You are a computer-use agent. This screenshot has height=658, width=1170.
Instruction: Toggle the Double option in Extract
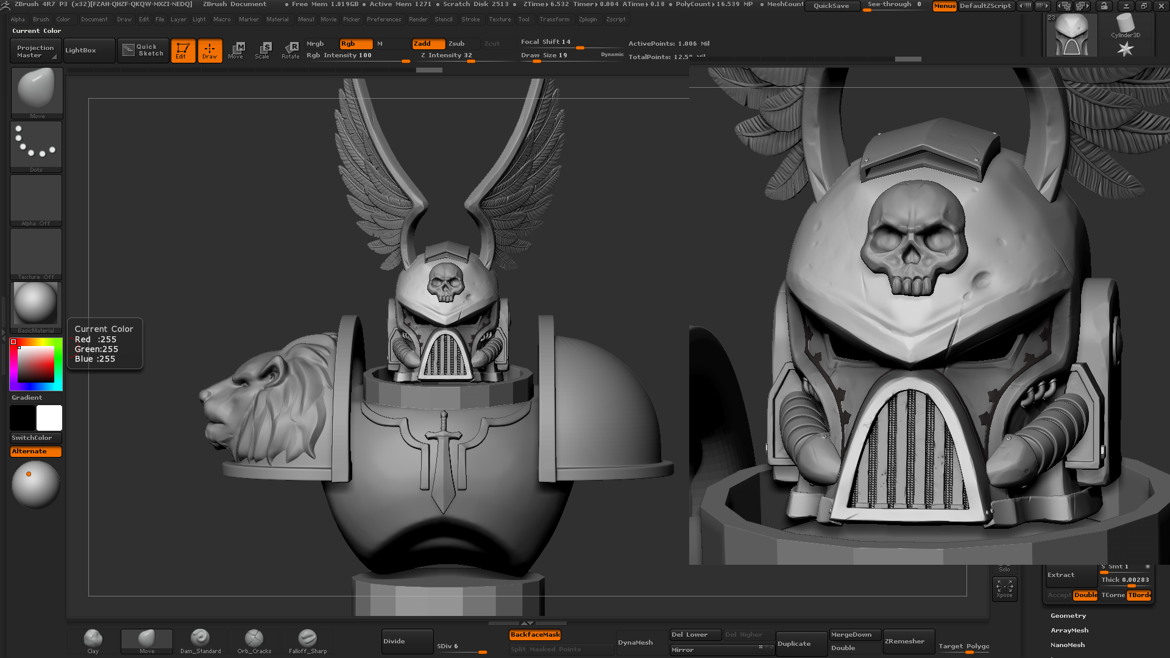tap(1085, 595)
